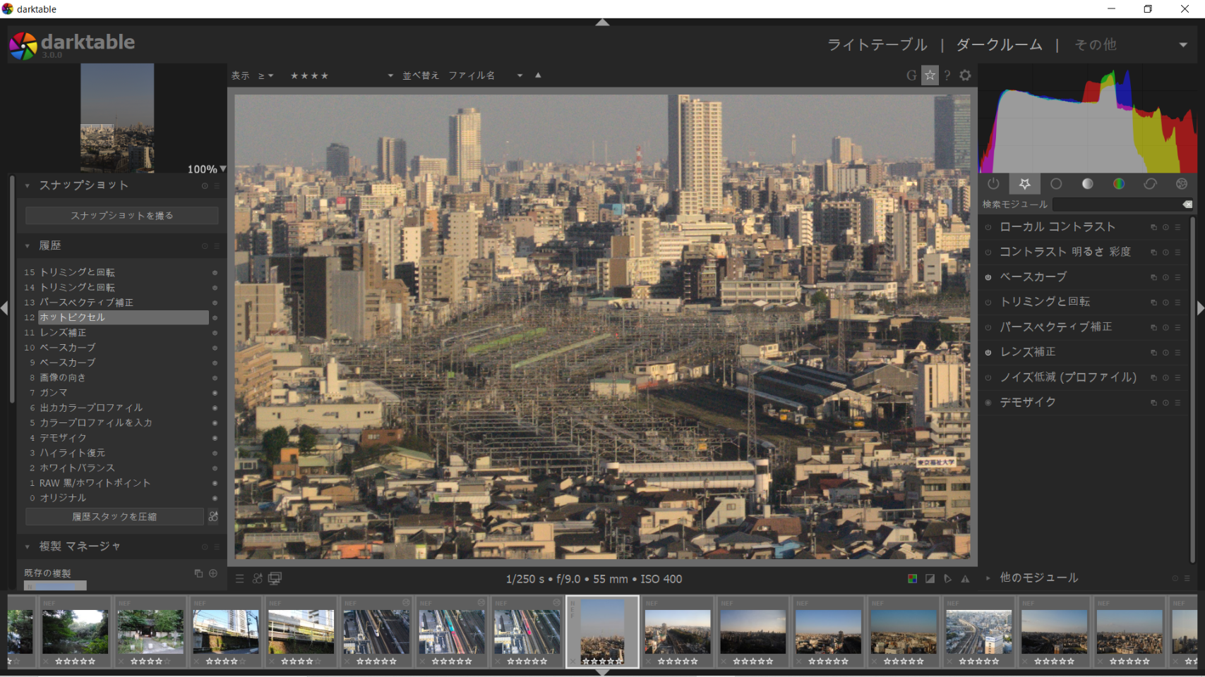Disable the レンズ補正 module power toggle
1205x677 pixels.
click(988, 352)
